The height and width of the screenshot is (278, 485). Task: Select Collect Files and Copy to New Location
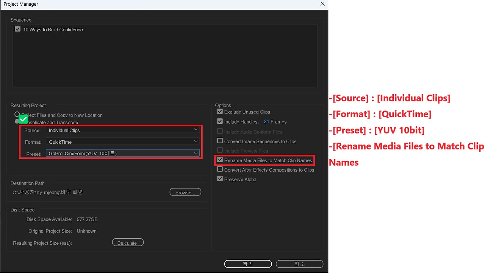(17, 114)
